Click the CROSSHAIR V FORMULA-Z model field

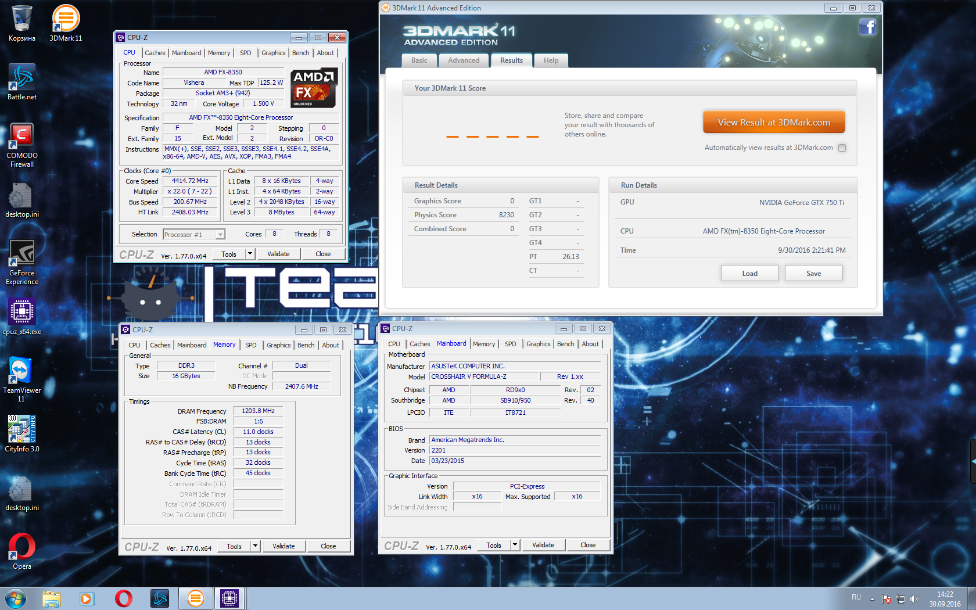coord(483,376)
